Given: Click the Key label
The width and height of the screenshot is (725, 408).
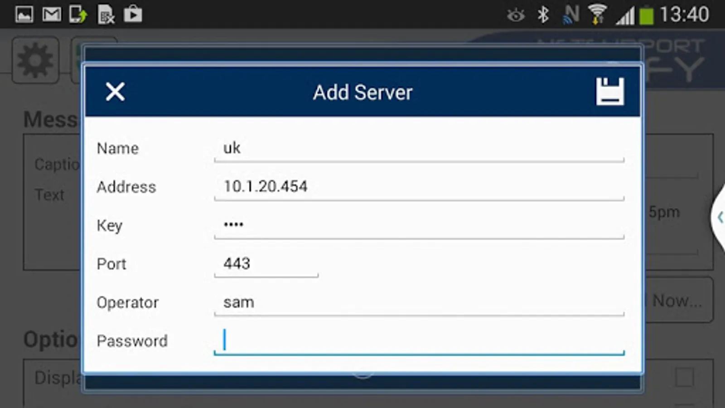Looking at the screenshot, I should [x=110, y=226].
